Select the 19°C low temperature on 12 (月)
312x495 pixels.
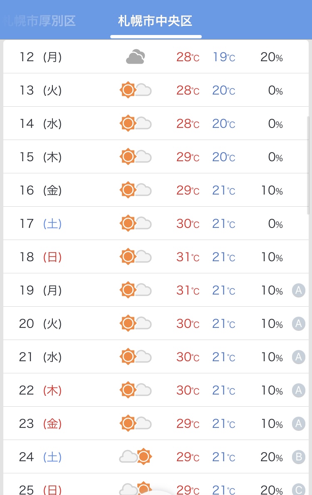[224, 57]
